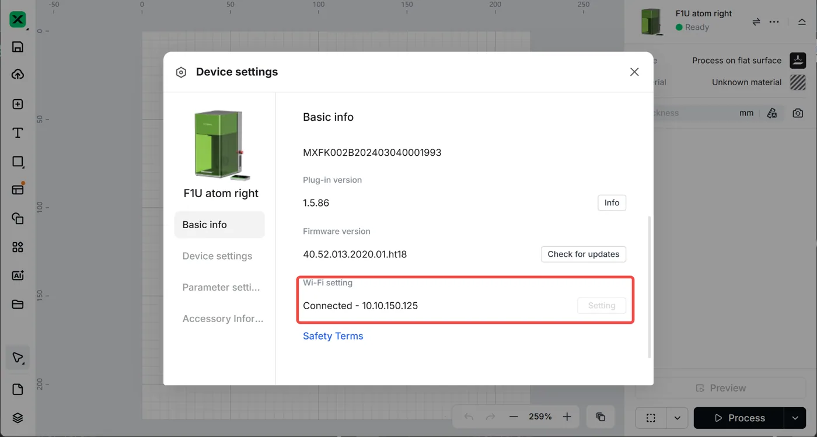Click the Unknown material label
817x437 pixels.
coord(746,82)
